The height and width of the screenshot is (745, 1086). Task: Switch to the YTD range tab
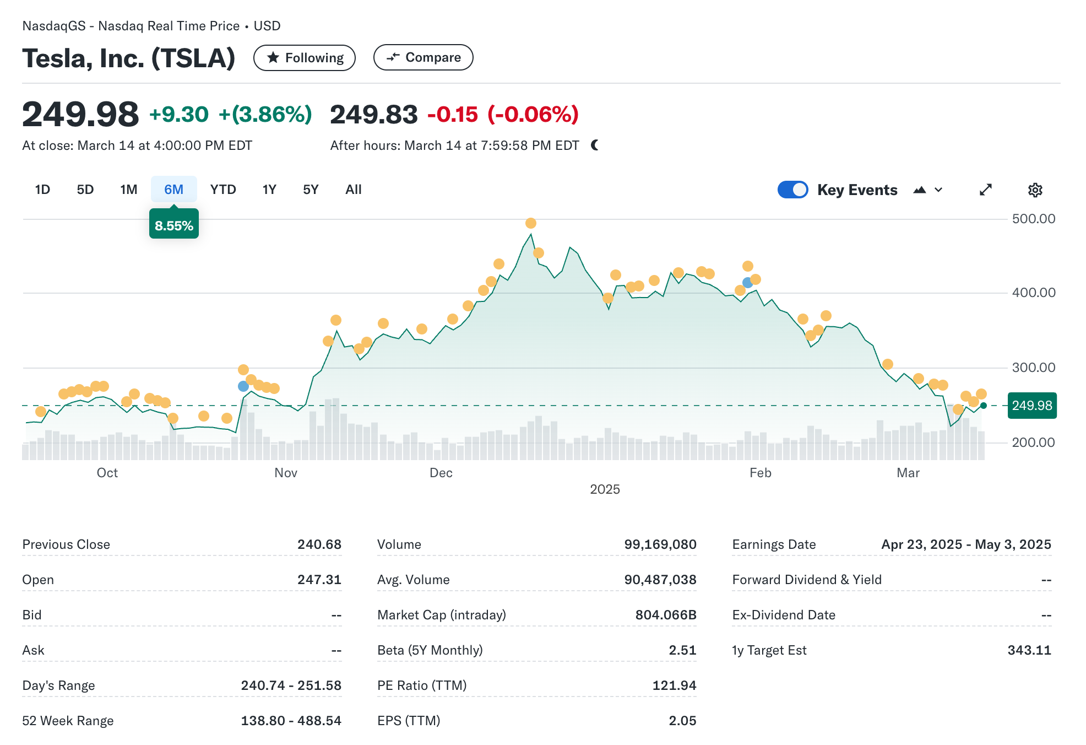[223, 190]
